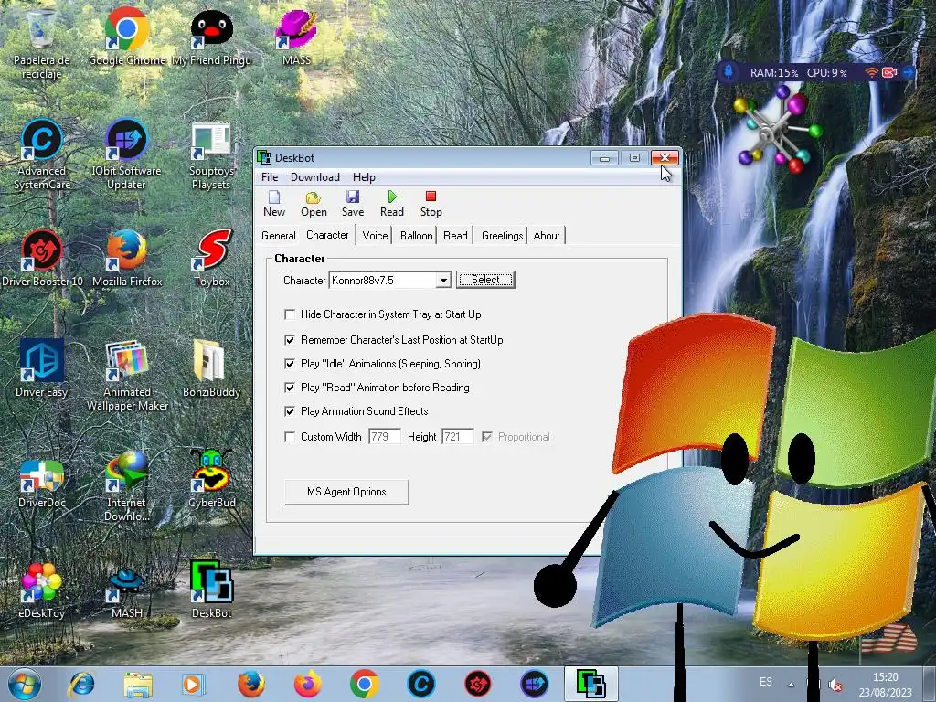This screenshot has height=702, width=936.
Task: Select the Character tab
Action: coord(327,235)
